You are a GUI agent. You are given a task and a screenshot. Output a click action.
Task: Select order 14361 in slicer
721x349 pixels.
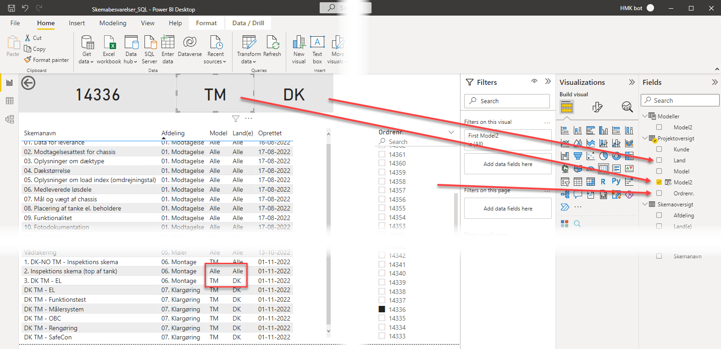click(x=382, y=155)
